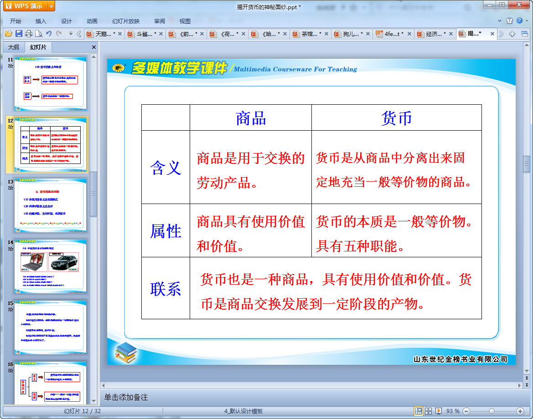Close the 经济 document tab

(x=451, y=34)
